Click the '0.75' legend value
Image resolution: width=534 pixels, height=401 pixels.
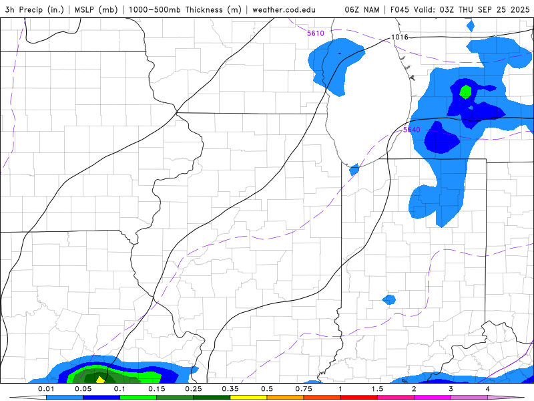click(304, 389)
